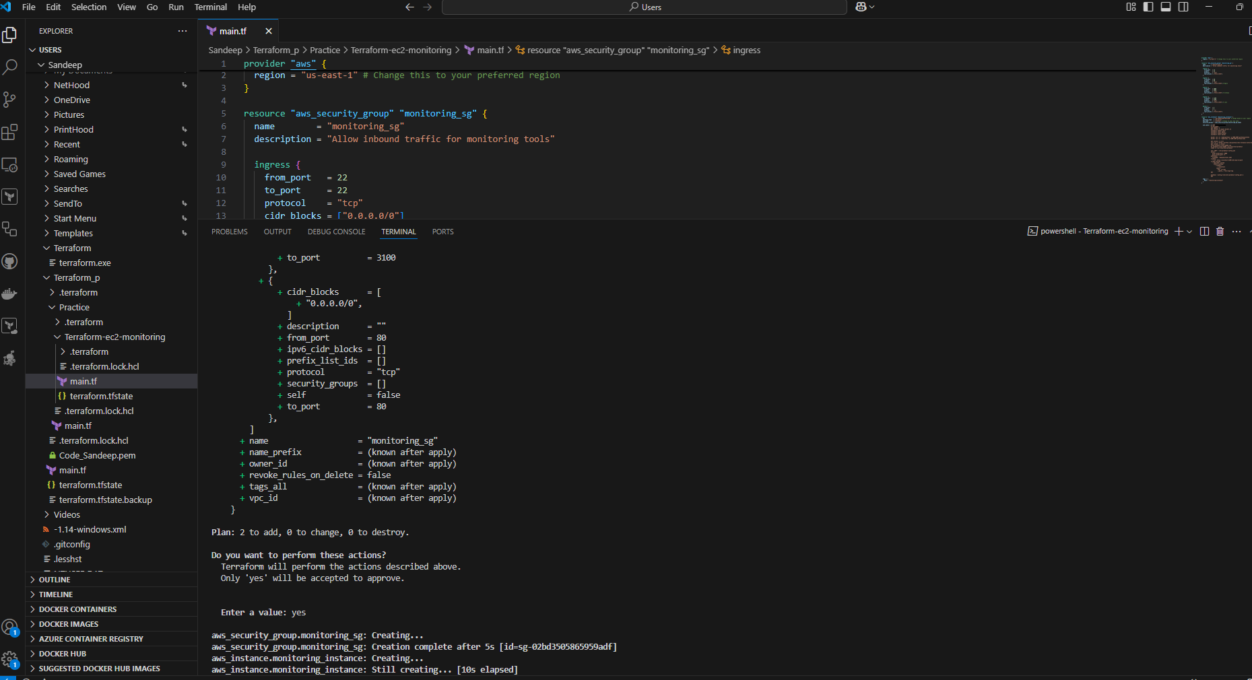Click the Users command center search box
This screenshot has height=680, width=1252.
[x=645, y=7]
